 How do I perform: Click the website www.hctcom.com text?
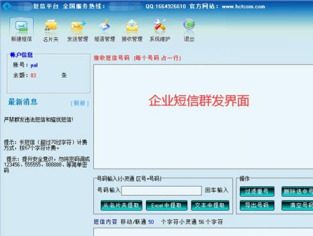[243, 6]
